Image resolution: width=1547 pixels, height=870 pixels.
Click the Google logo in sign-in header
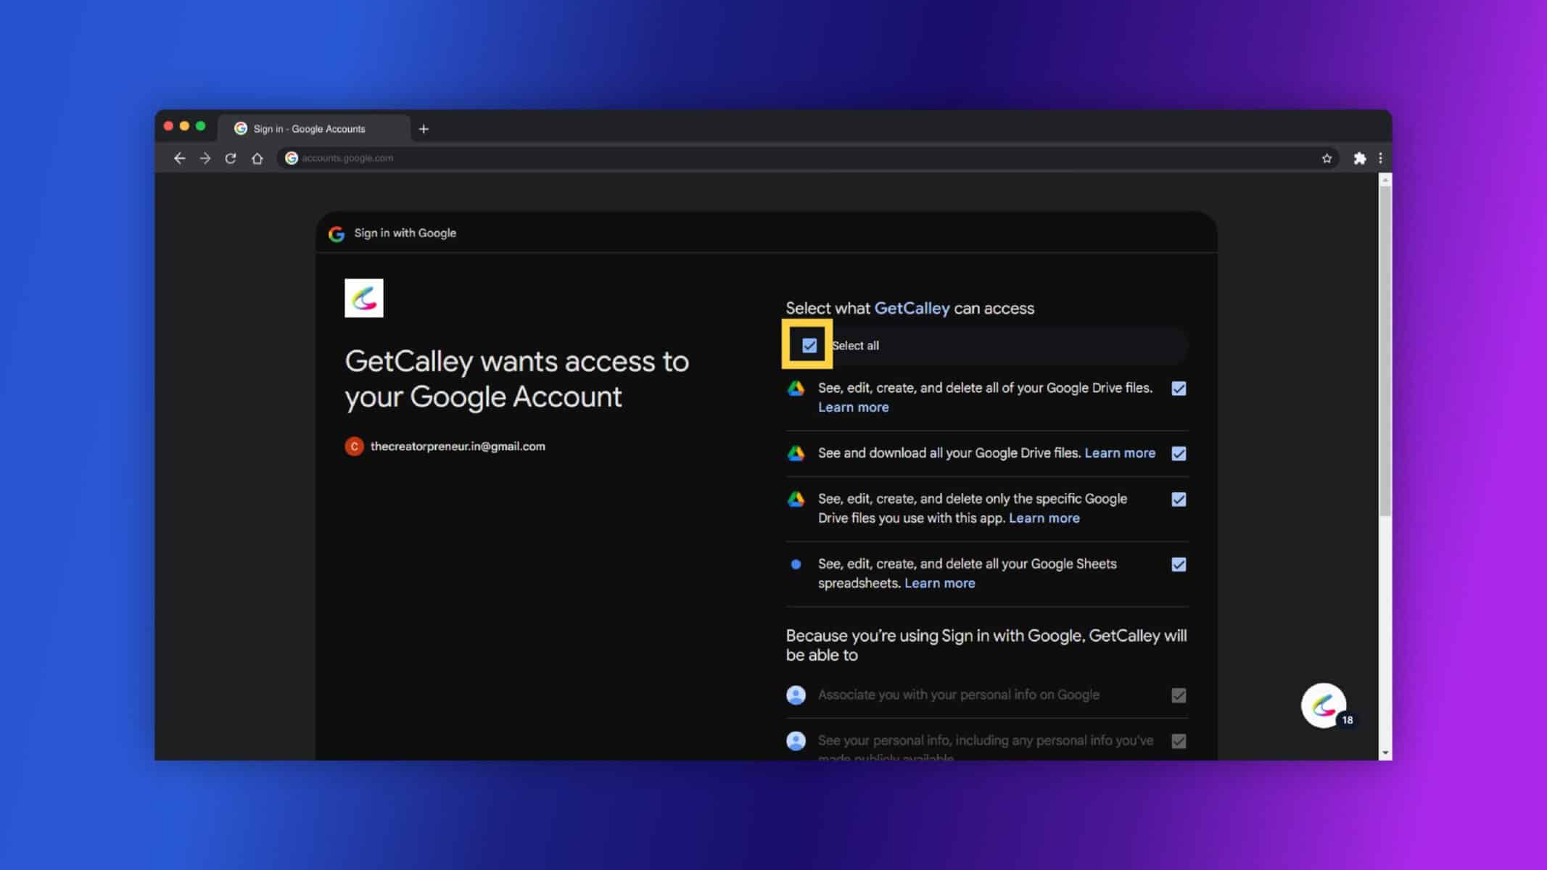[337, 233]
